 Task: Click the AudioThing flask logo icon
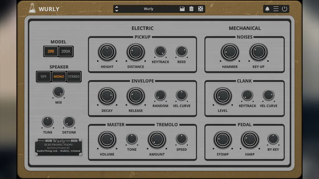pyautogui.click(x=32, y=8)
